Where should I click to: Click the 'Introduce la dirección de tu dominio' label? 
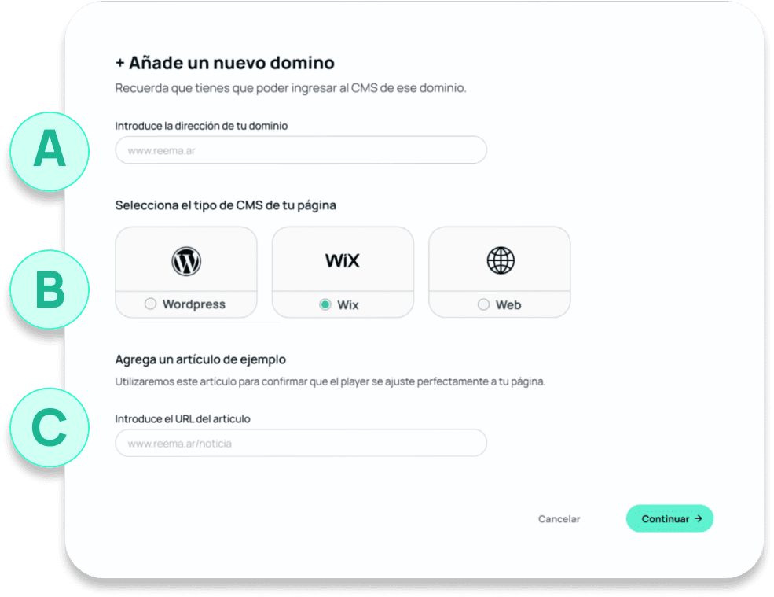coord(201,126)
